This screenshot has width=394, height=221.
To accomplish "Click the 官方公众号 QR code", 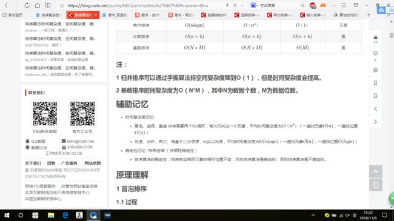I will (x=82, y=113).
